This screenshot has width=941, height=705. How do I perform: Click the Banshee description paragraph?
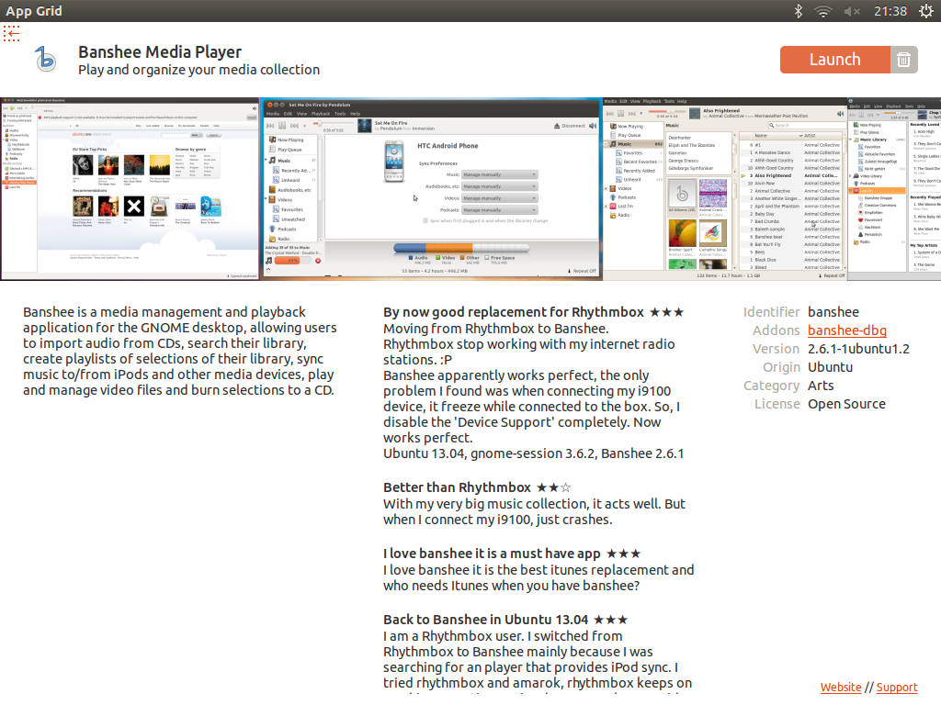pyautogui.click(x=180, y=351)
